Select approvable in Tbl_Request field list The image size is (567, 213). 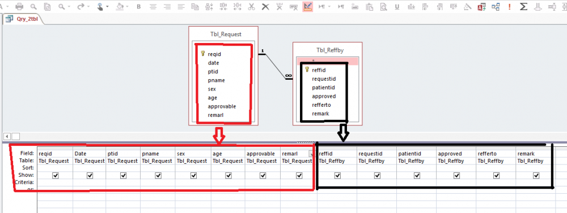[x=222, y=106]
